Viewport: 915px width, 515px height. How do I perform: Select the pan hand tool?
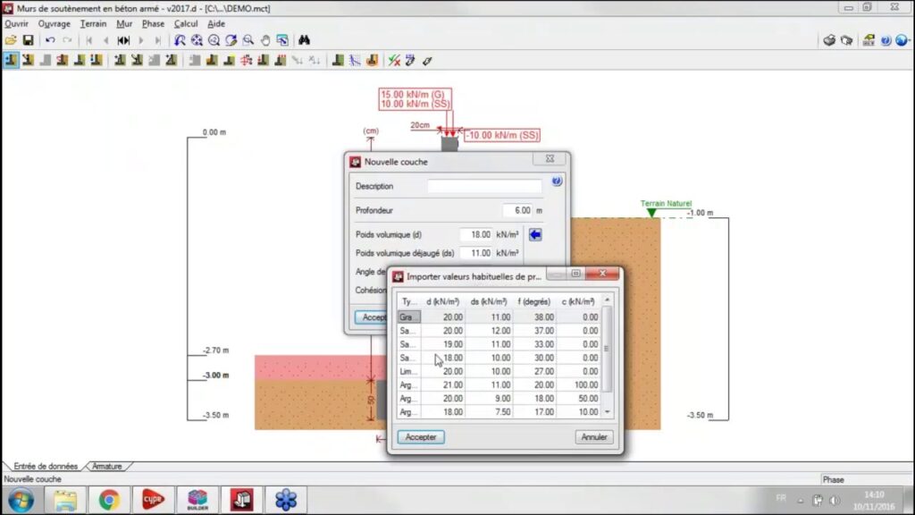click(x=265, y=40)
